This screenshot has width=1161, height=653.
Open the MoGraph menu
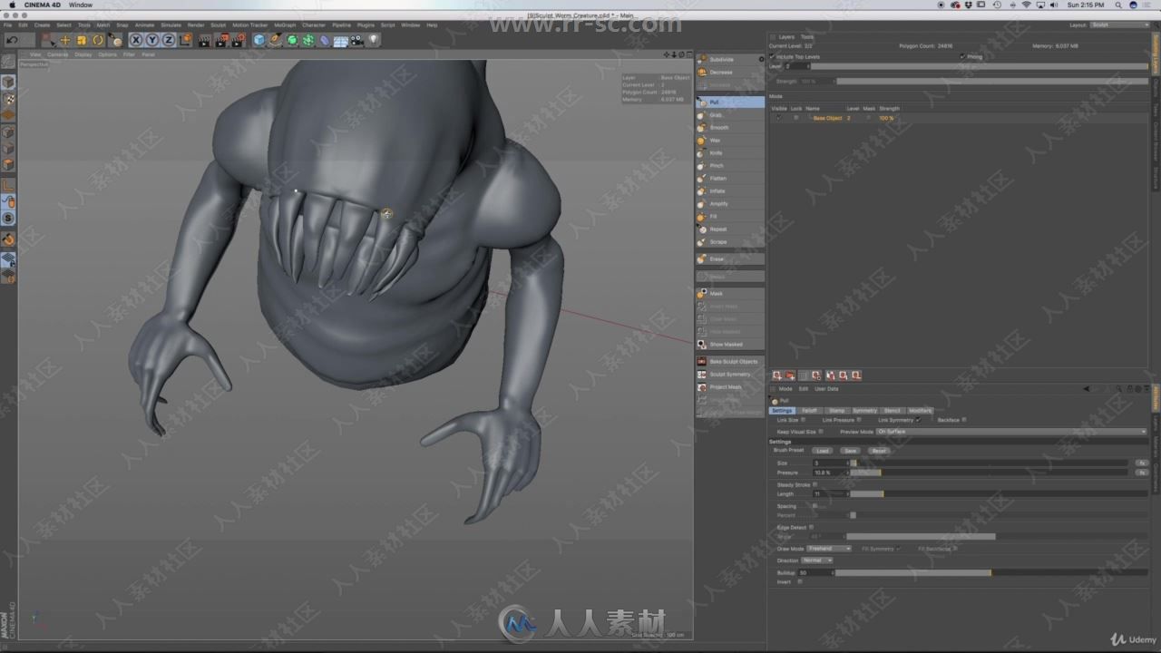(284, 24)
